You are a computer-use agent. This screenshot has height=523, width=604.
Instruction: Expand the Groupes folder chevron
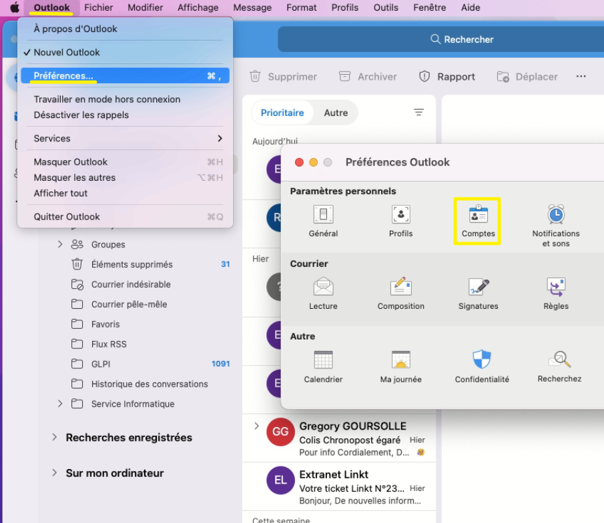pos(59,244)
